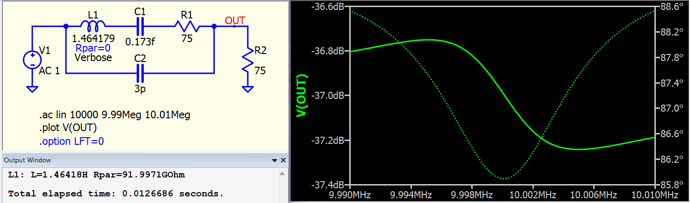Click the 10.010MHz frequency axis label
Image resolution: width=690 pixels, height=203 pixels.
(x=656, y=195)
